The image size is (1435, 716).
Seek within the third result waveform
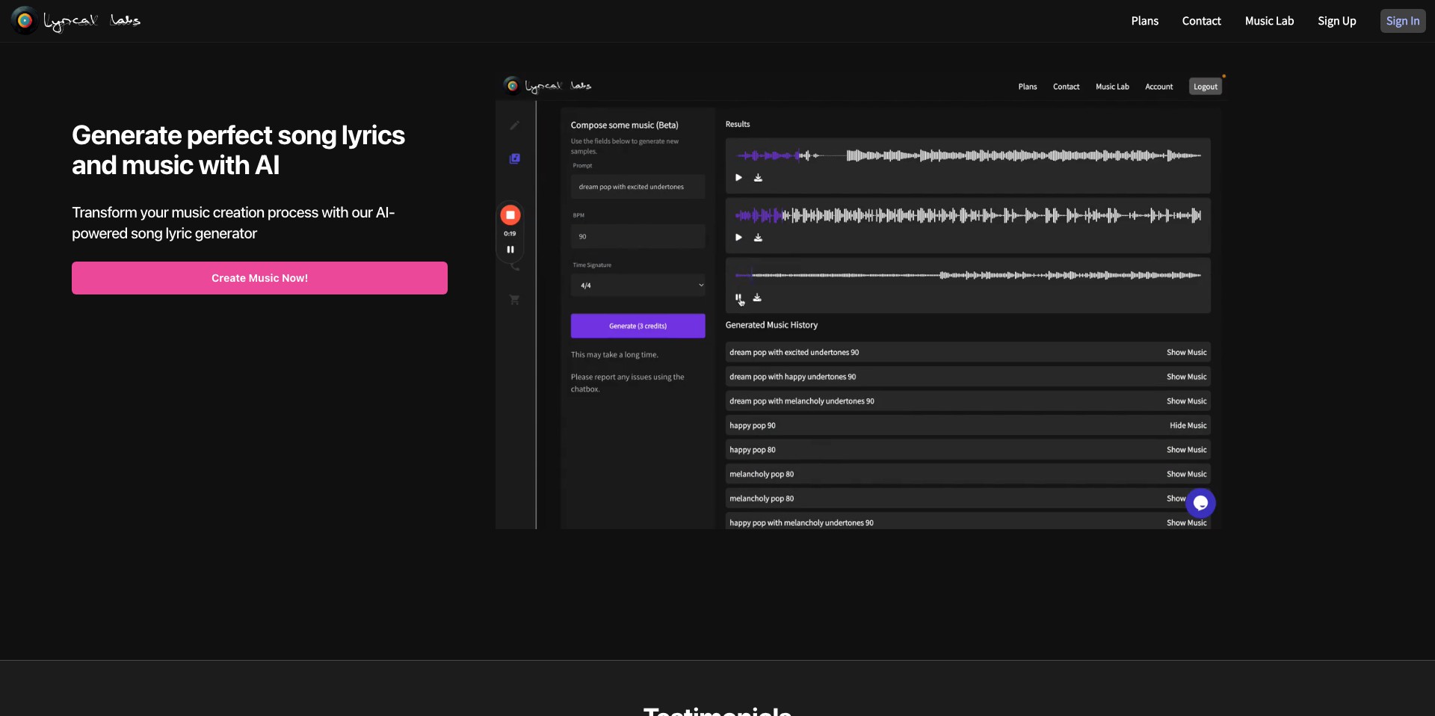(969, 275)
